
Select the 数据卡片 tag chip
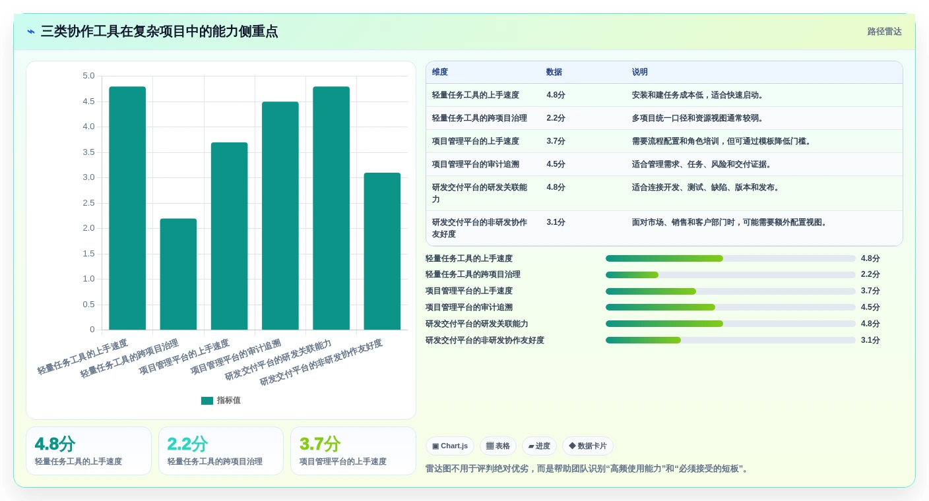[x=588, y=446]
